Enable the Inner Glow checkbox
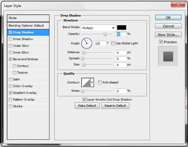This screenshot has width=188, height=147. point(11,53)
